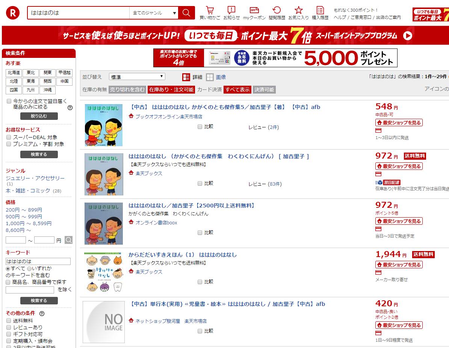The height and width of the screenshot is (348, 449).
Task: Check the レビューあり condition checkbox
Action: tap(9, 327)
